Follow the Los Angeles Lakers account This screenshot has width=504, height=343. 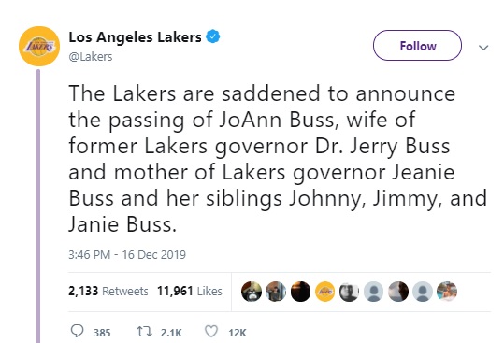pyautogui.click(x=417, y=46)
